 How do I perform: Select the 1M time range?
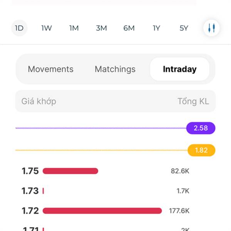click(x=74, y=28)
